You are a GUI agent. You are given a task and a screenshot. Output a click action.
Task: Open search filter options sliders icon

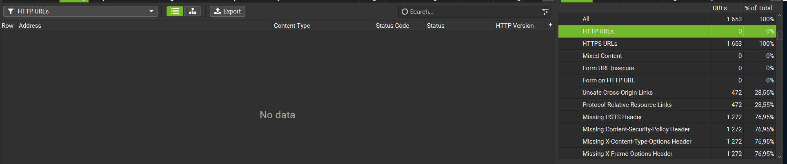tap(545, 12)
